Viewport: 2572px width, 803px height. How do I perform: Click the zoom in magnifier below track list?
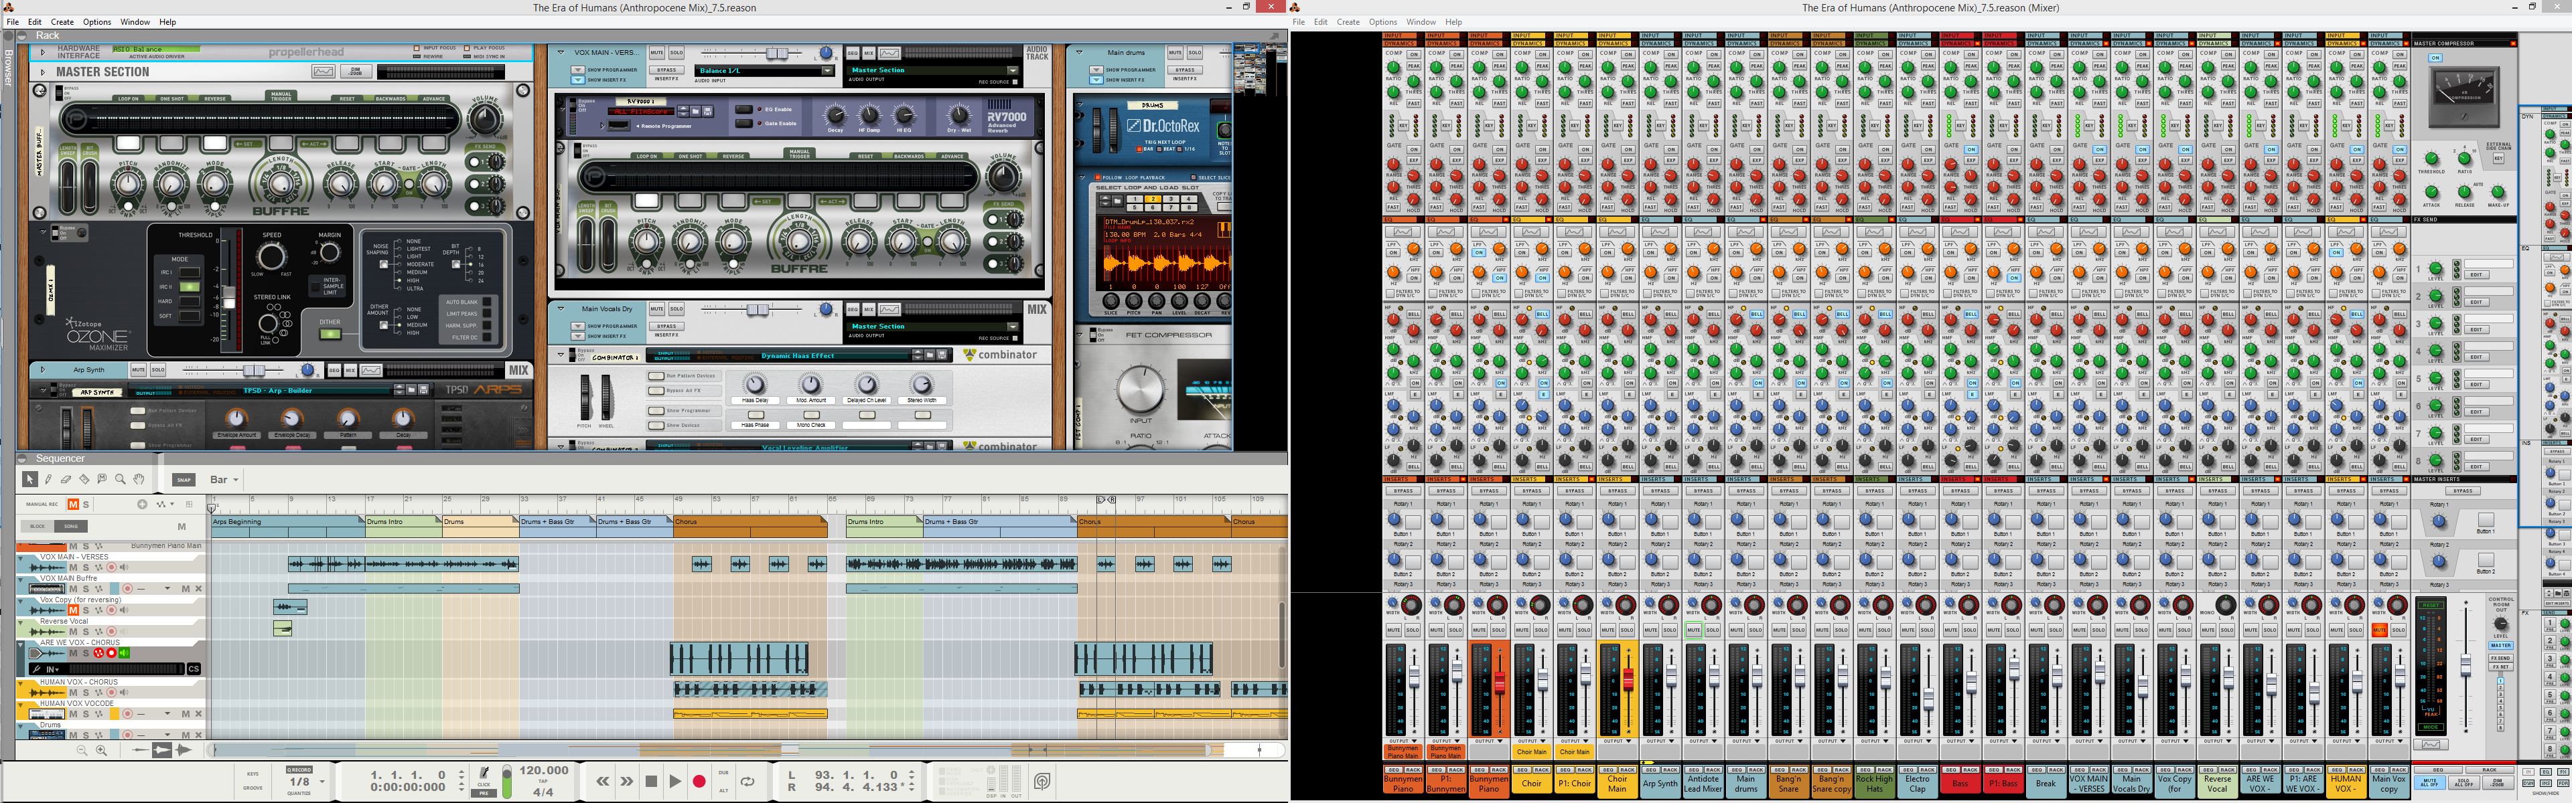[101, 750]
